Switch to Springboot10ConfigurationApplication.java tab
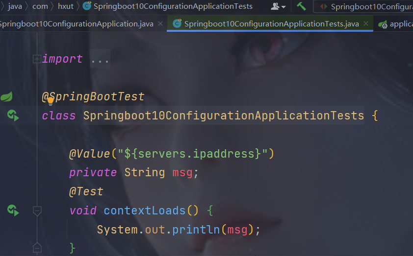Image resolution: width=413 pixels, height=256 pixels. [77, 24]
